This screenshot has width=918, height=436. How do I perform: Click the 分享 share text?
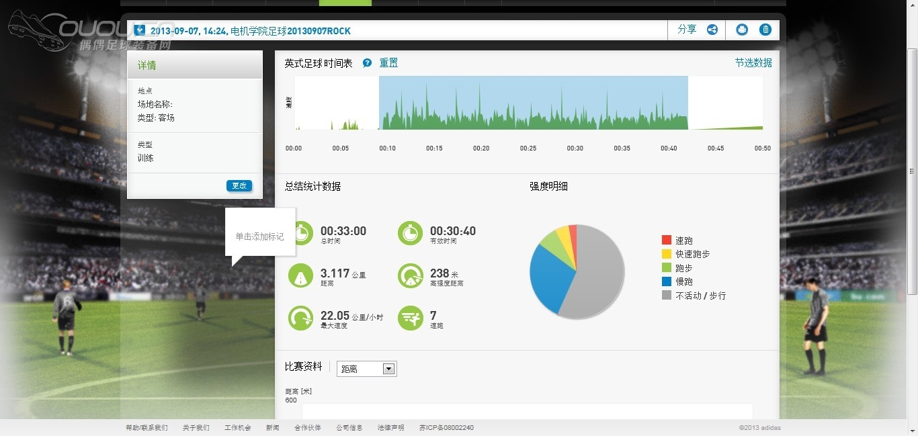(x=687, y=30)
